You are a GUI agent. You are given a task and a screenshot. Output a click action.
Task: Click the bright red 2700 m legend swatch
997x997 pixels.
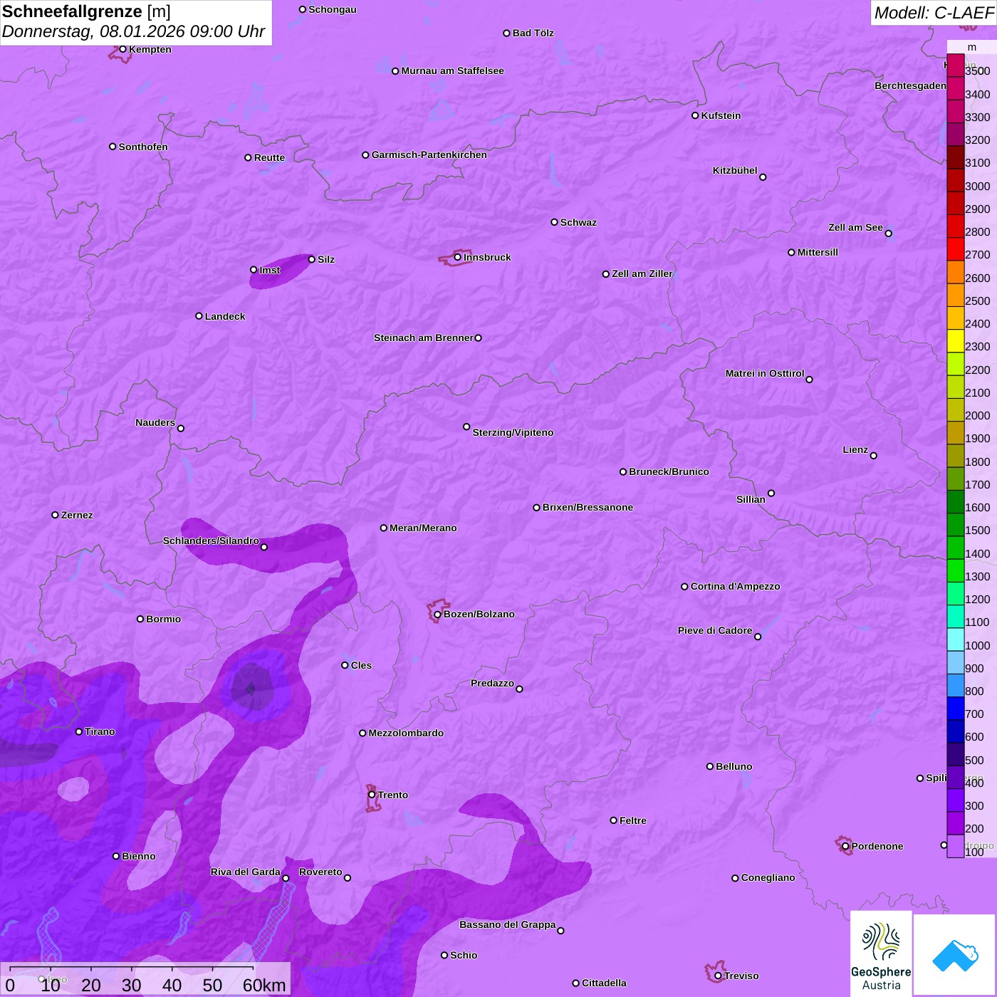pos(956,249)
